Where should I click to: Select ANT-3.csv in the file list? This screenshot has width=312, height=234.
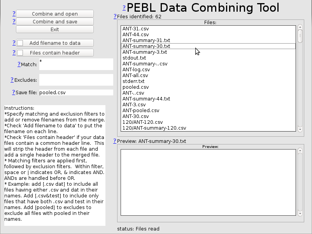click(208, 105)
